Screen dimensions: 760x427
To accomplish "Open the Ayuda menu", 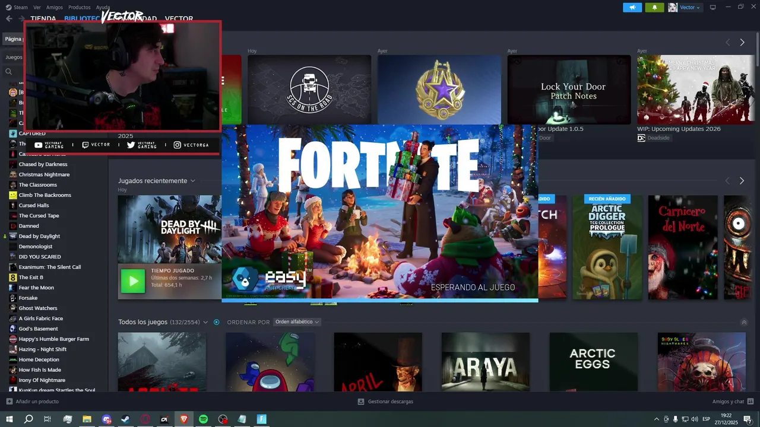I will tap(103, 7).
